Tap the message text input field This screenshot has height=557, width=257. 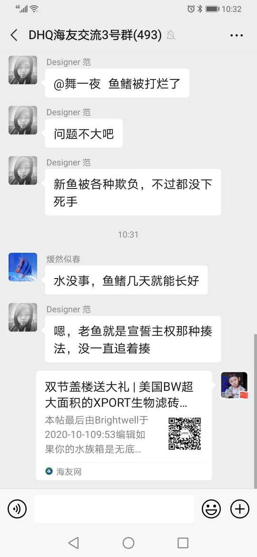pyautogui.click(x=114, y=509)
